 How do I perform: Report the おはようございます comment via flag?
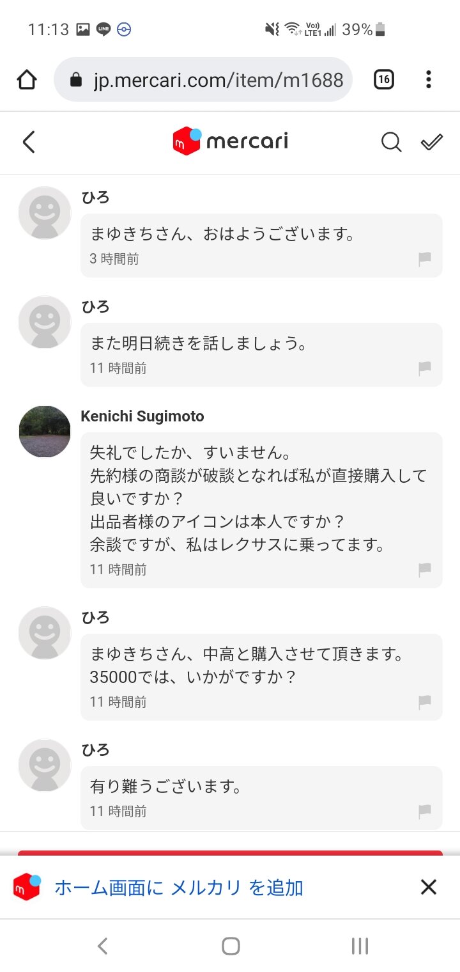[424, 259]
